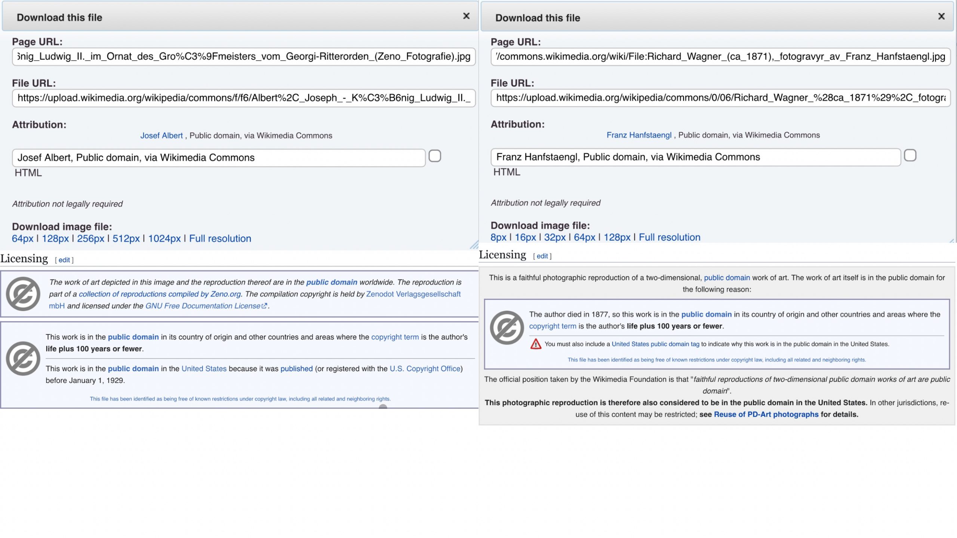Close the left Download this file dialog
The width and height of the screenshot is (957, 538).
pos(466,16)
